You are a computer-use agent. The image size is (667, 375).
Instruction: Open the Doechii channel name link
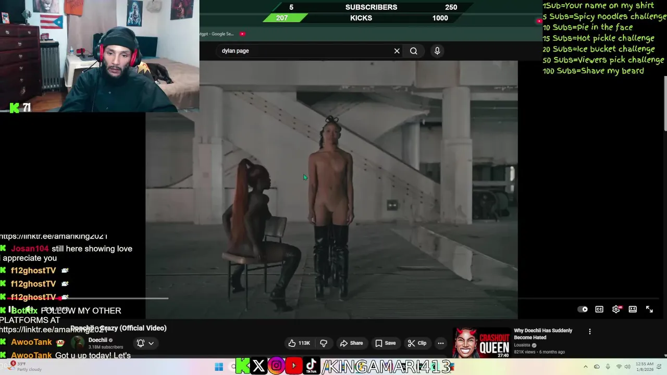(97, 340)
